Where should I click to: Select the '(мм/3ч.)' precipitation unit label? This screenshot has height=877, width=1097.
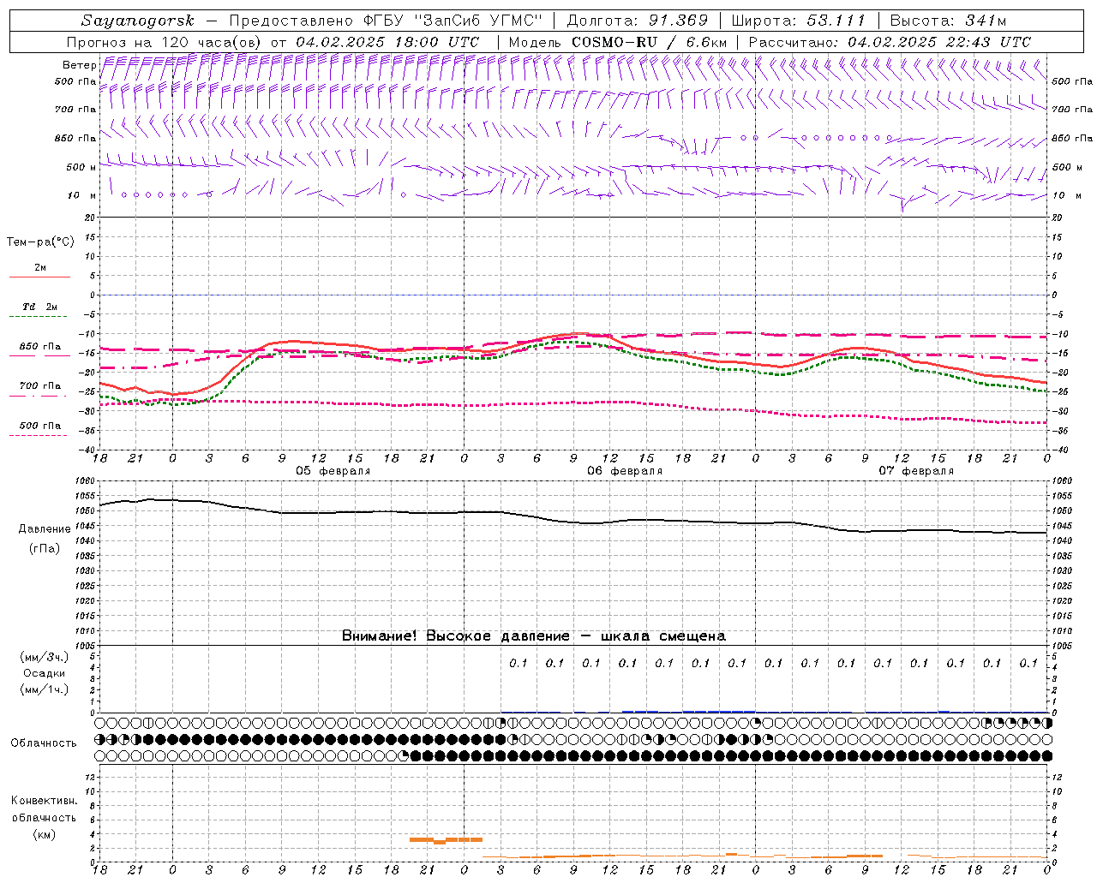coord(45,657)
